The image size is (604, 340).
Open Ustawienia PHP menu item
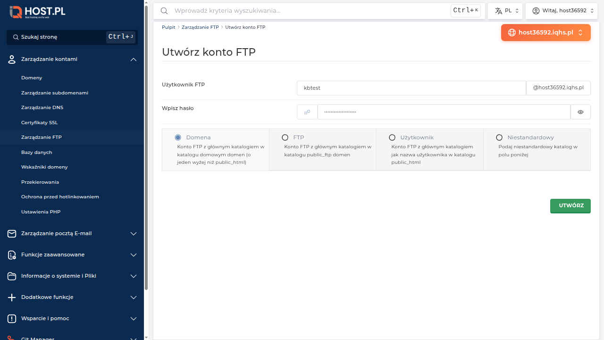click(x=41, y=212)
